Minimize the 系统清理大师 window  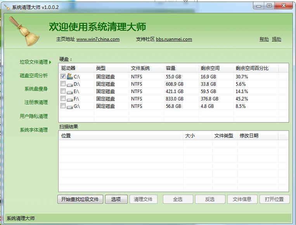coord(259,6)
